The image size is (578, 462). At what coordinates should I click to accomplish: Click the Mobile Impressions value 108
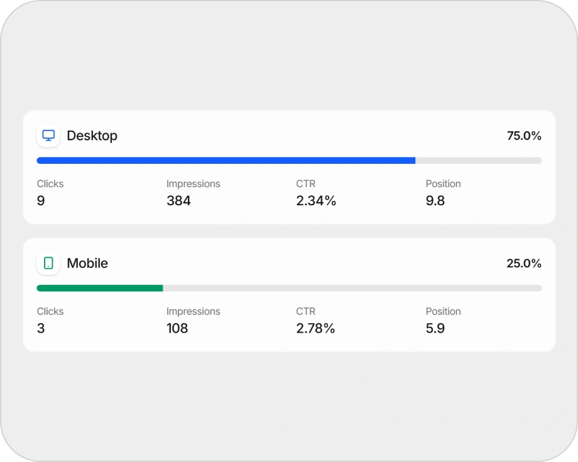pyautogui.click(x=177, y=328)
